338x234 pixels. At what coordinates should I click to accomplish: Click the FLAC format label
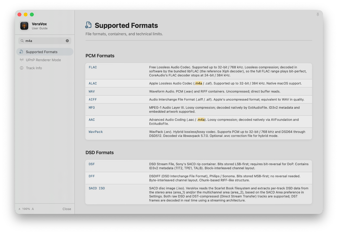pyautogui.click(x=93, y=67)
